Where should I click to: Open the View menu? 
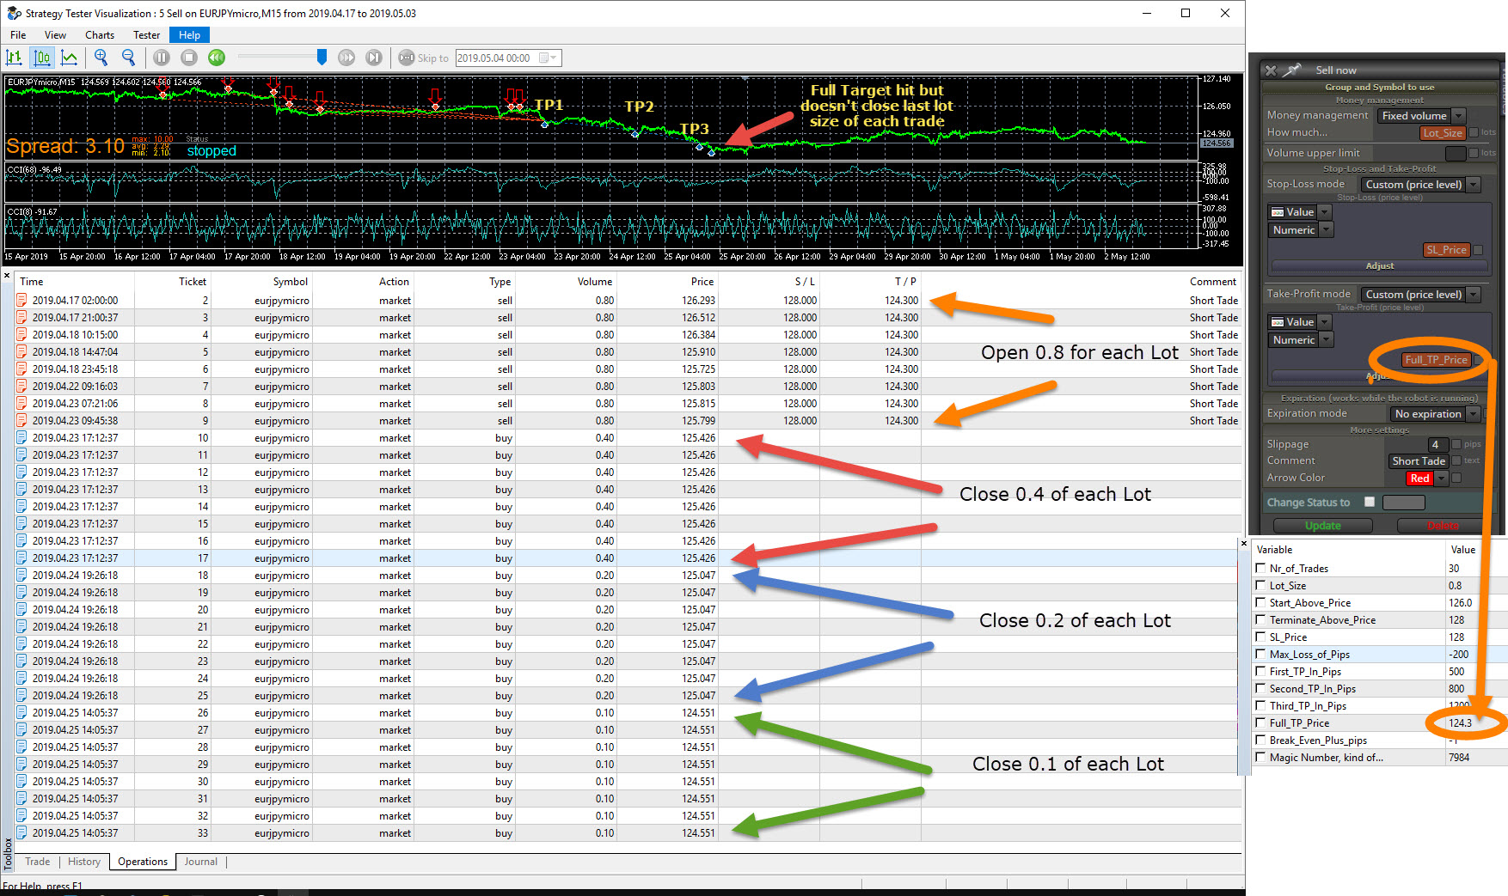(x=55, y=35)
